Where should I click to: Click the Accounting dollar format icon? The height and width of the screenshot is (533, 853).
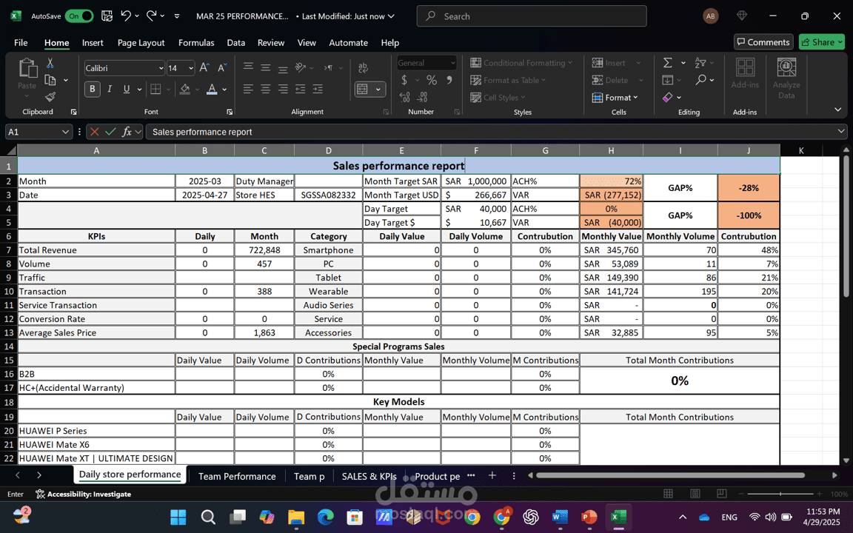pos(404,80)
